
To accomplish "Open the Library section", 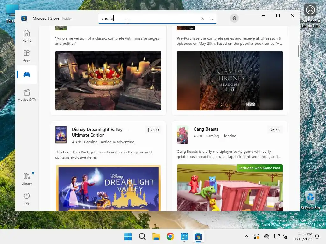I will pos(27,179).
